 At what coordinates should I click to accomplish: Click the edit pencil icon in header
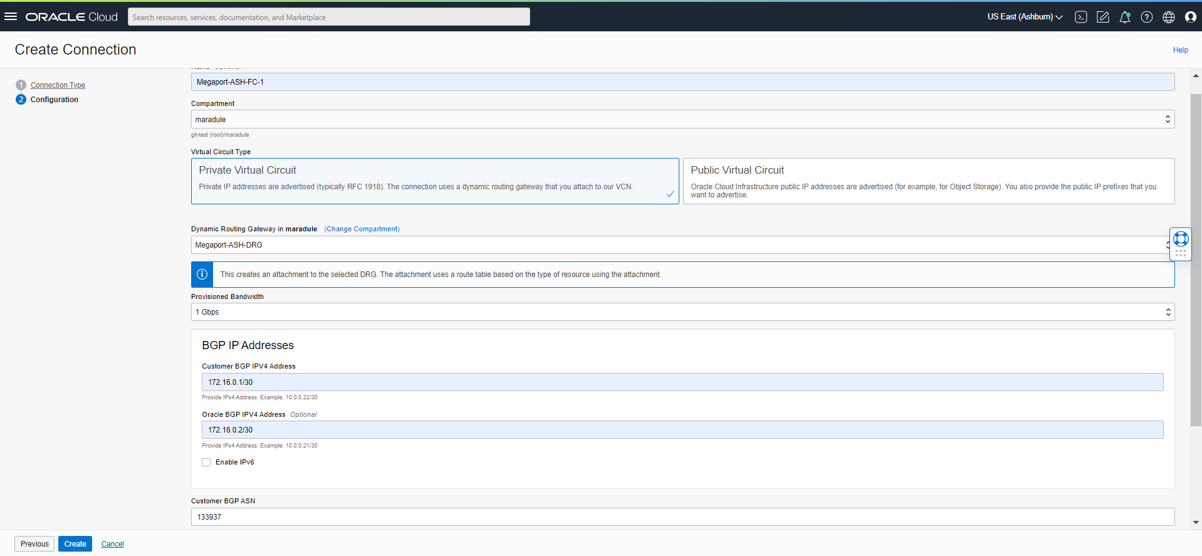coord(1103,17)
